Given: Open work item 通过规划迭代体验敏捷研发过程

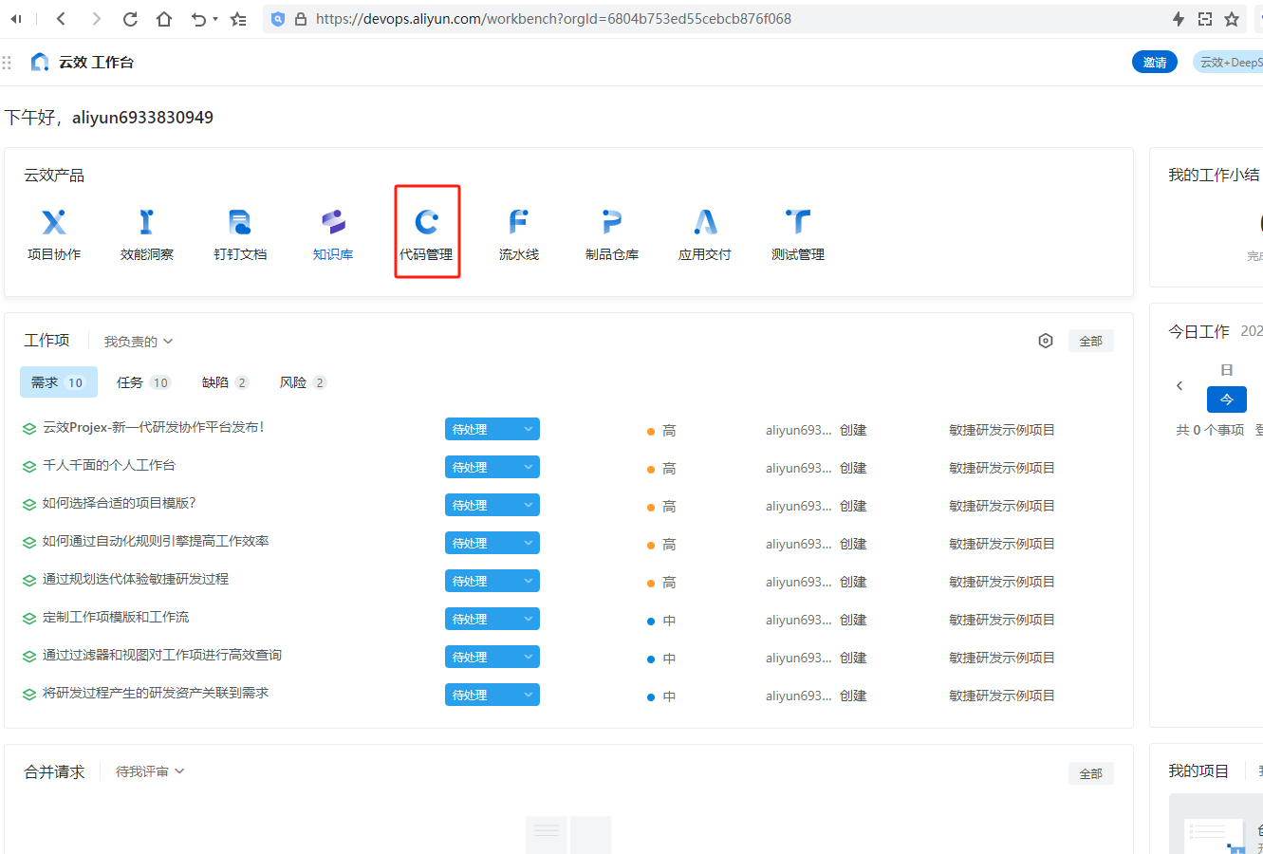Looking at the screenshot, I should [x=136, y=579].
